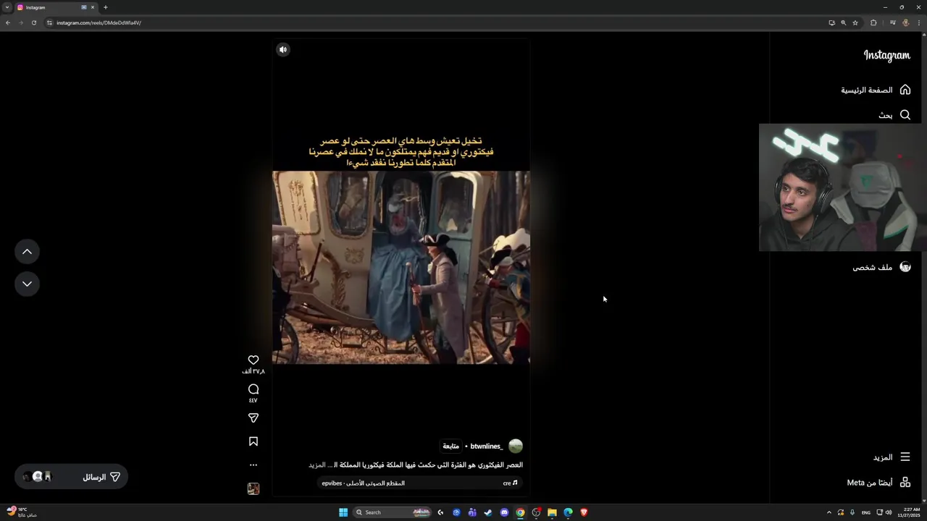Open a new tab with the plus button
Screen dimensions: 927x521
106,7
